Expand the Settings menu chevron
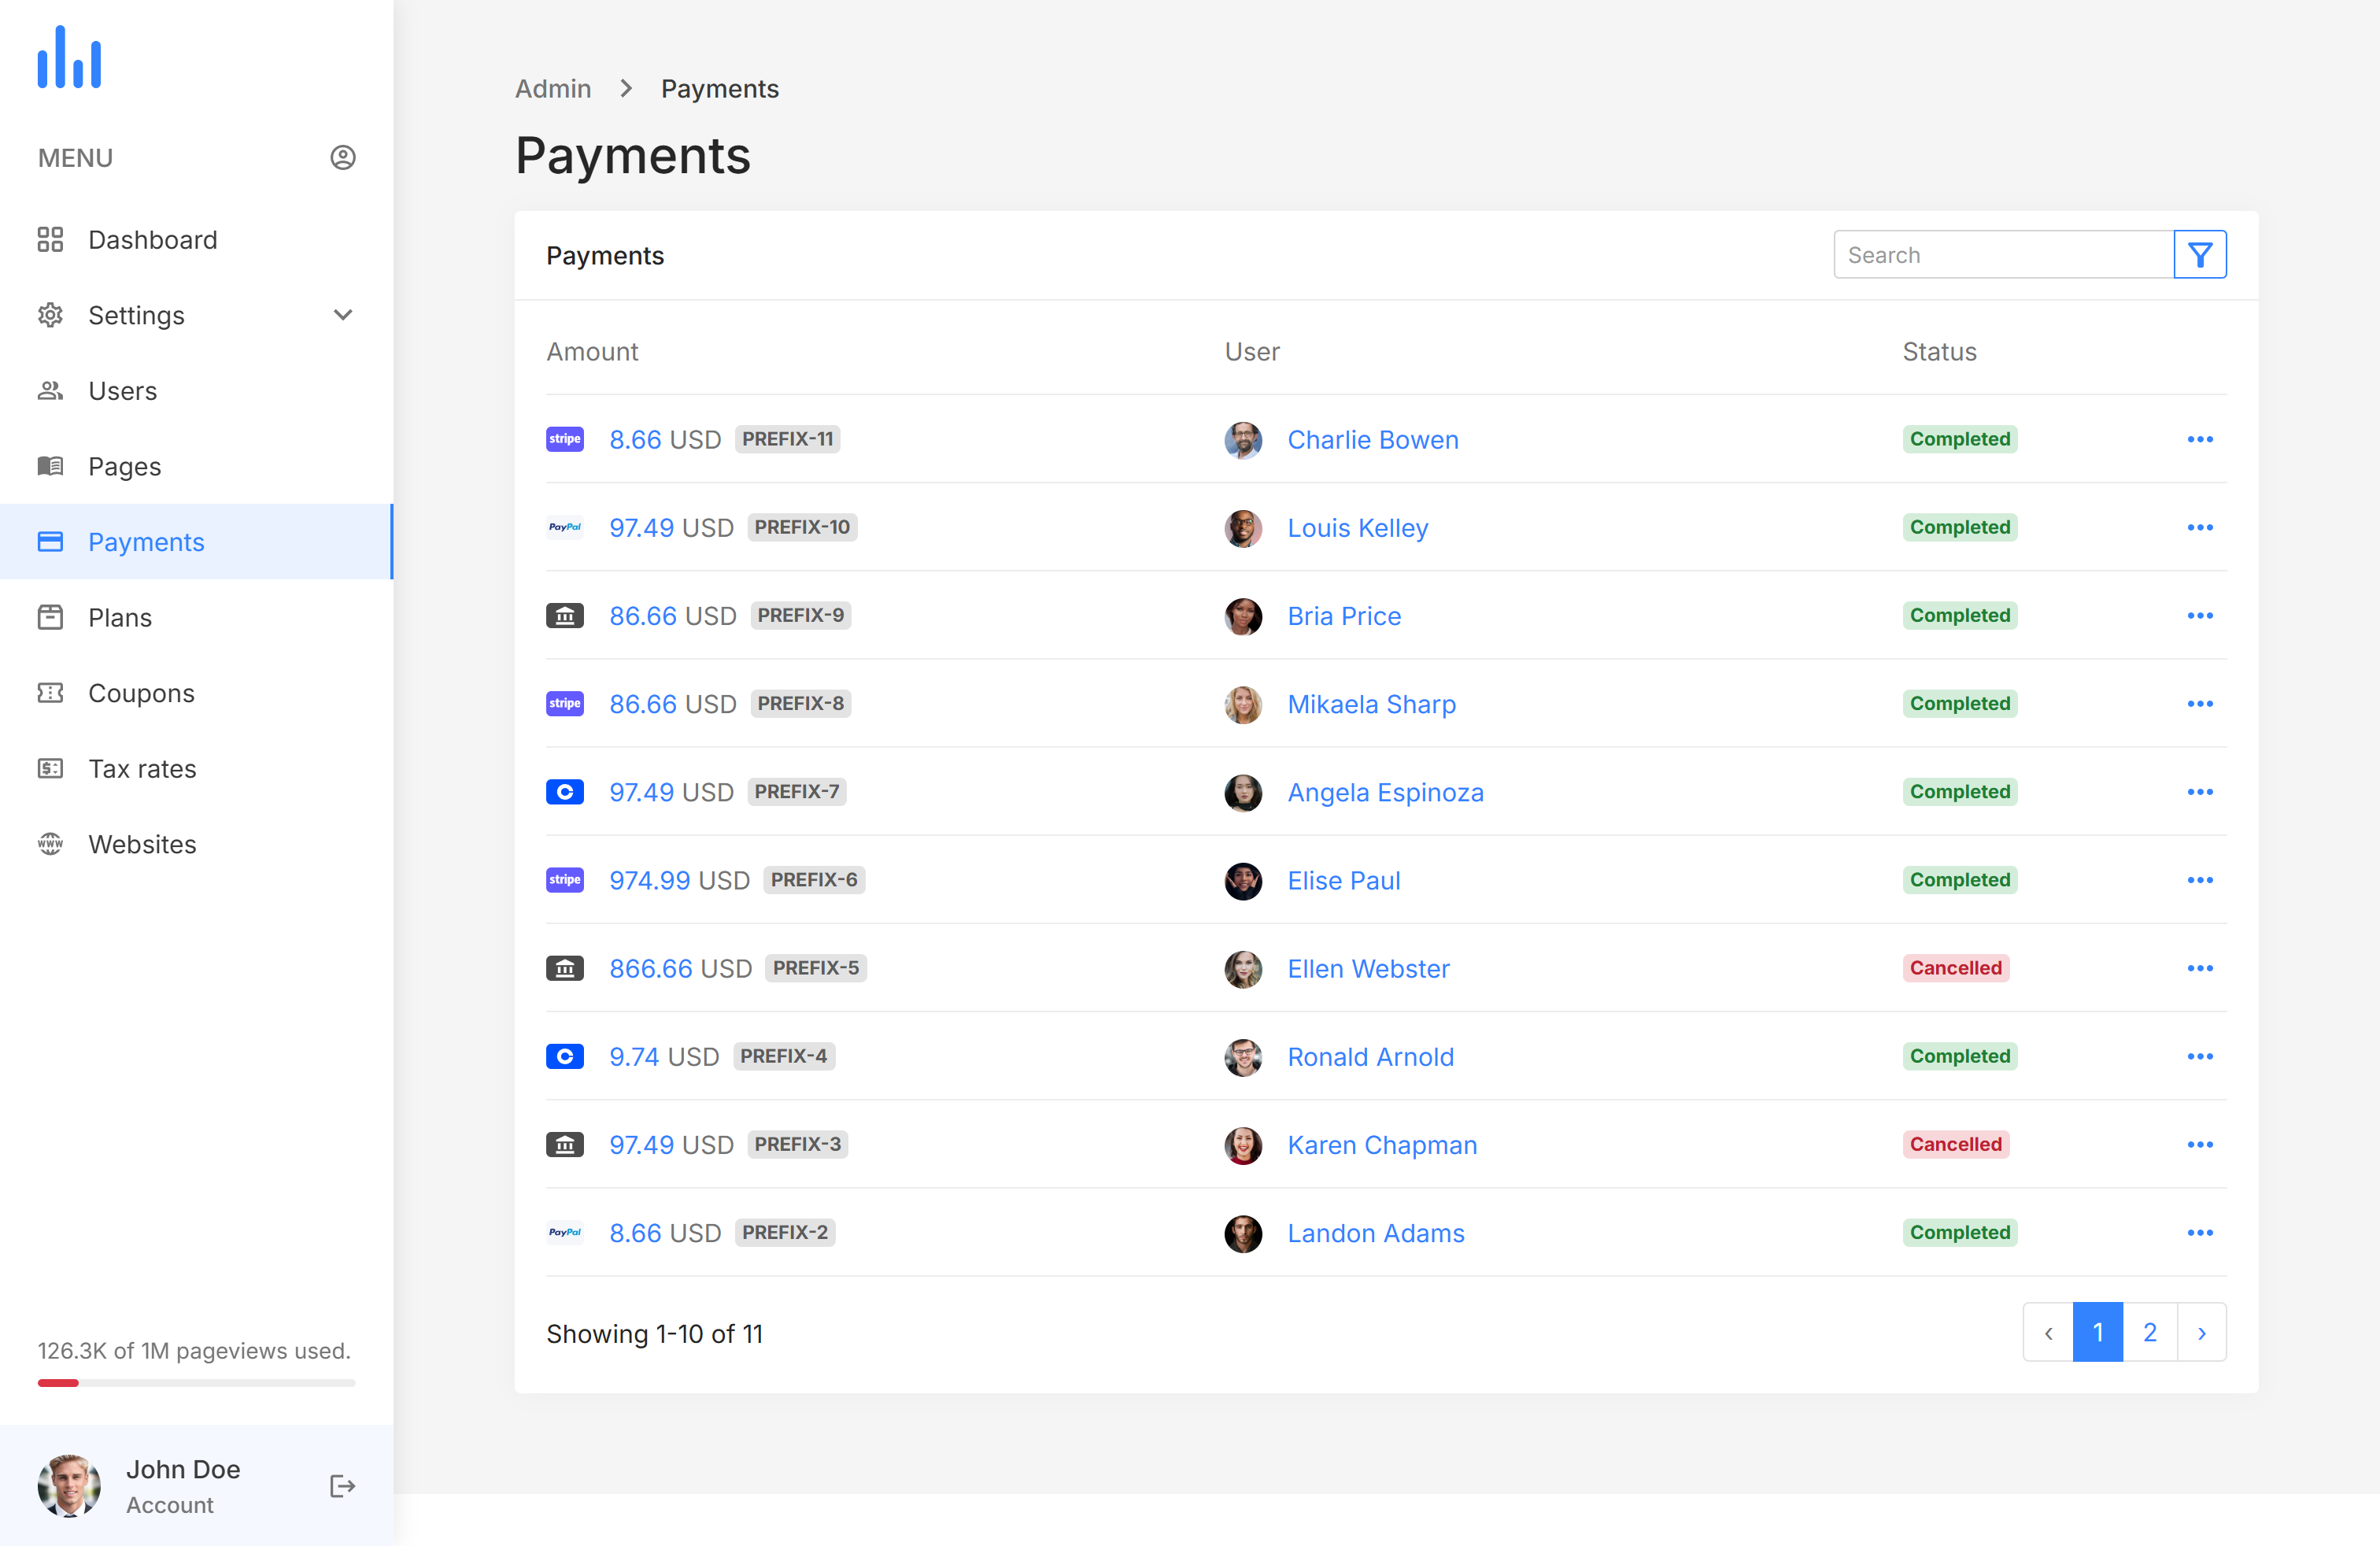 point(342,315)
